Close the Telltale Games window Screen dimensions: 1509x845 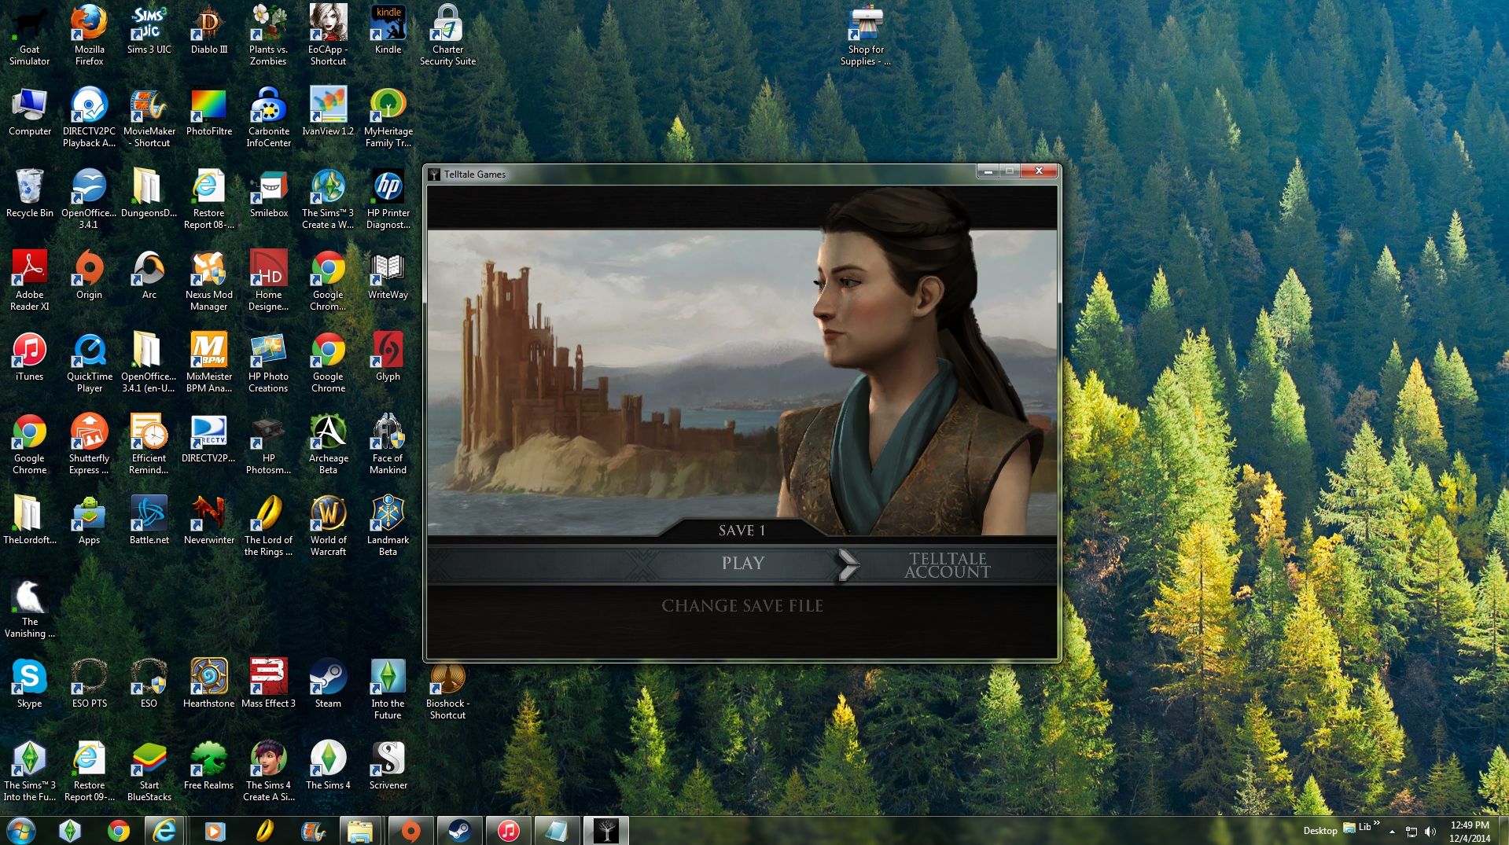(1040, 171)
